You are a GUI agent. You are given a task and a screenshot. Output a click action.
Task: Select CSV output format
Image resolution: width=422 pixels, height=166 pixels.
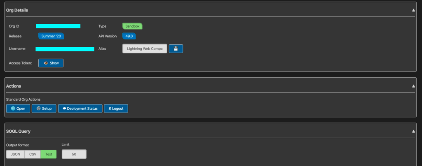tap(33, 154)
